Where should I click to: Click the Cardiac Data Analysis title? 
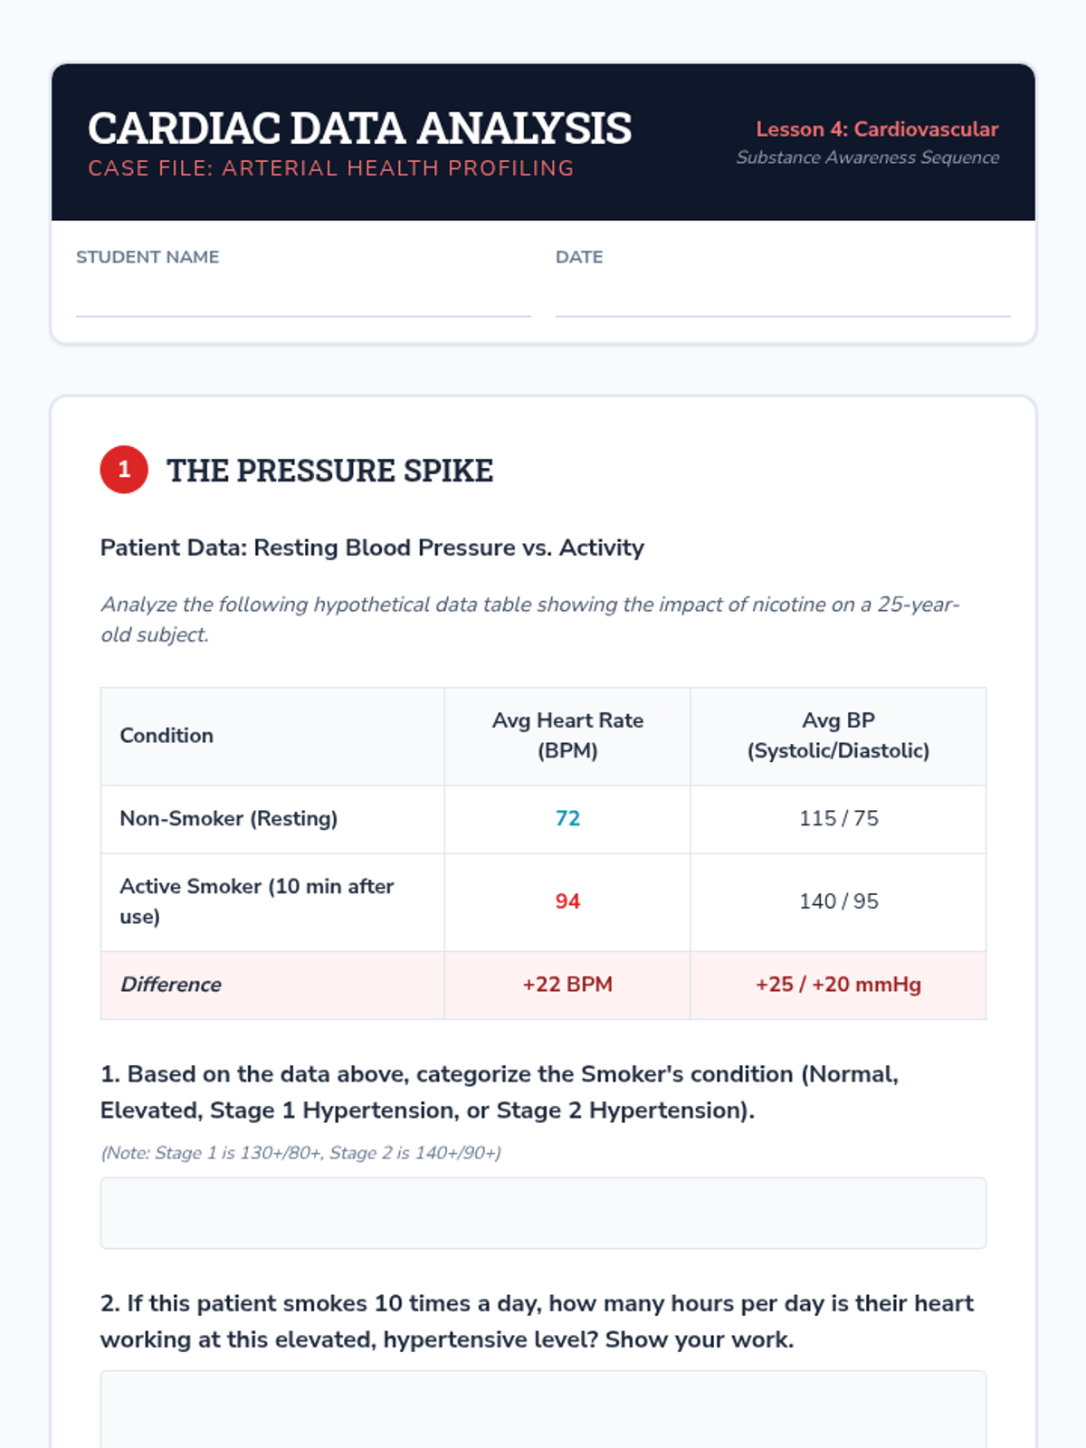pos(359,129)
